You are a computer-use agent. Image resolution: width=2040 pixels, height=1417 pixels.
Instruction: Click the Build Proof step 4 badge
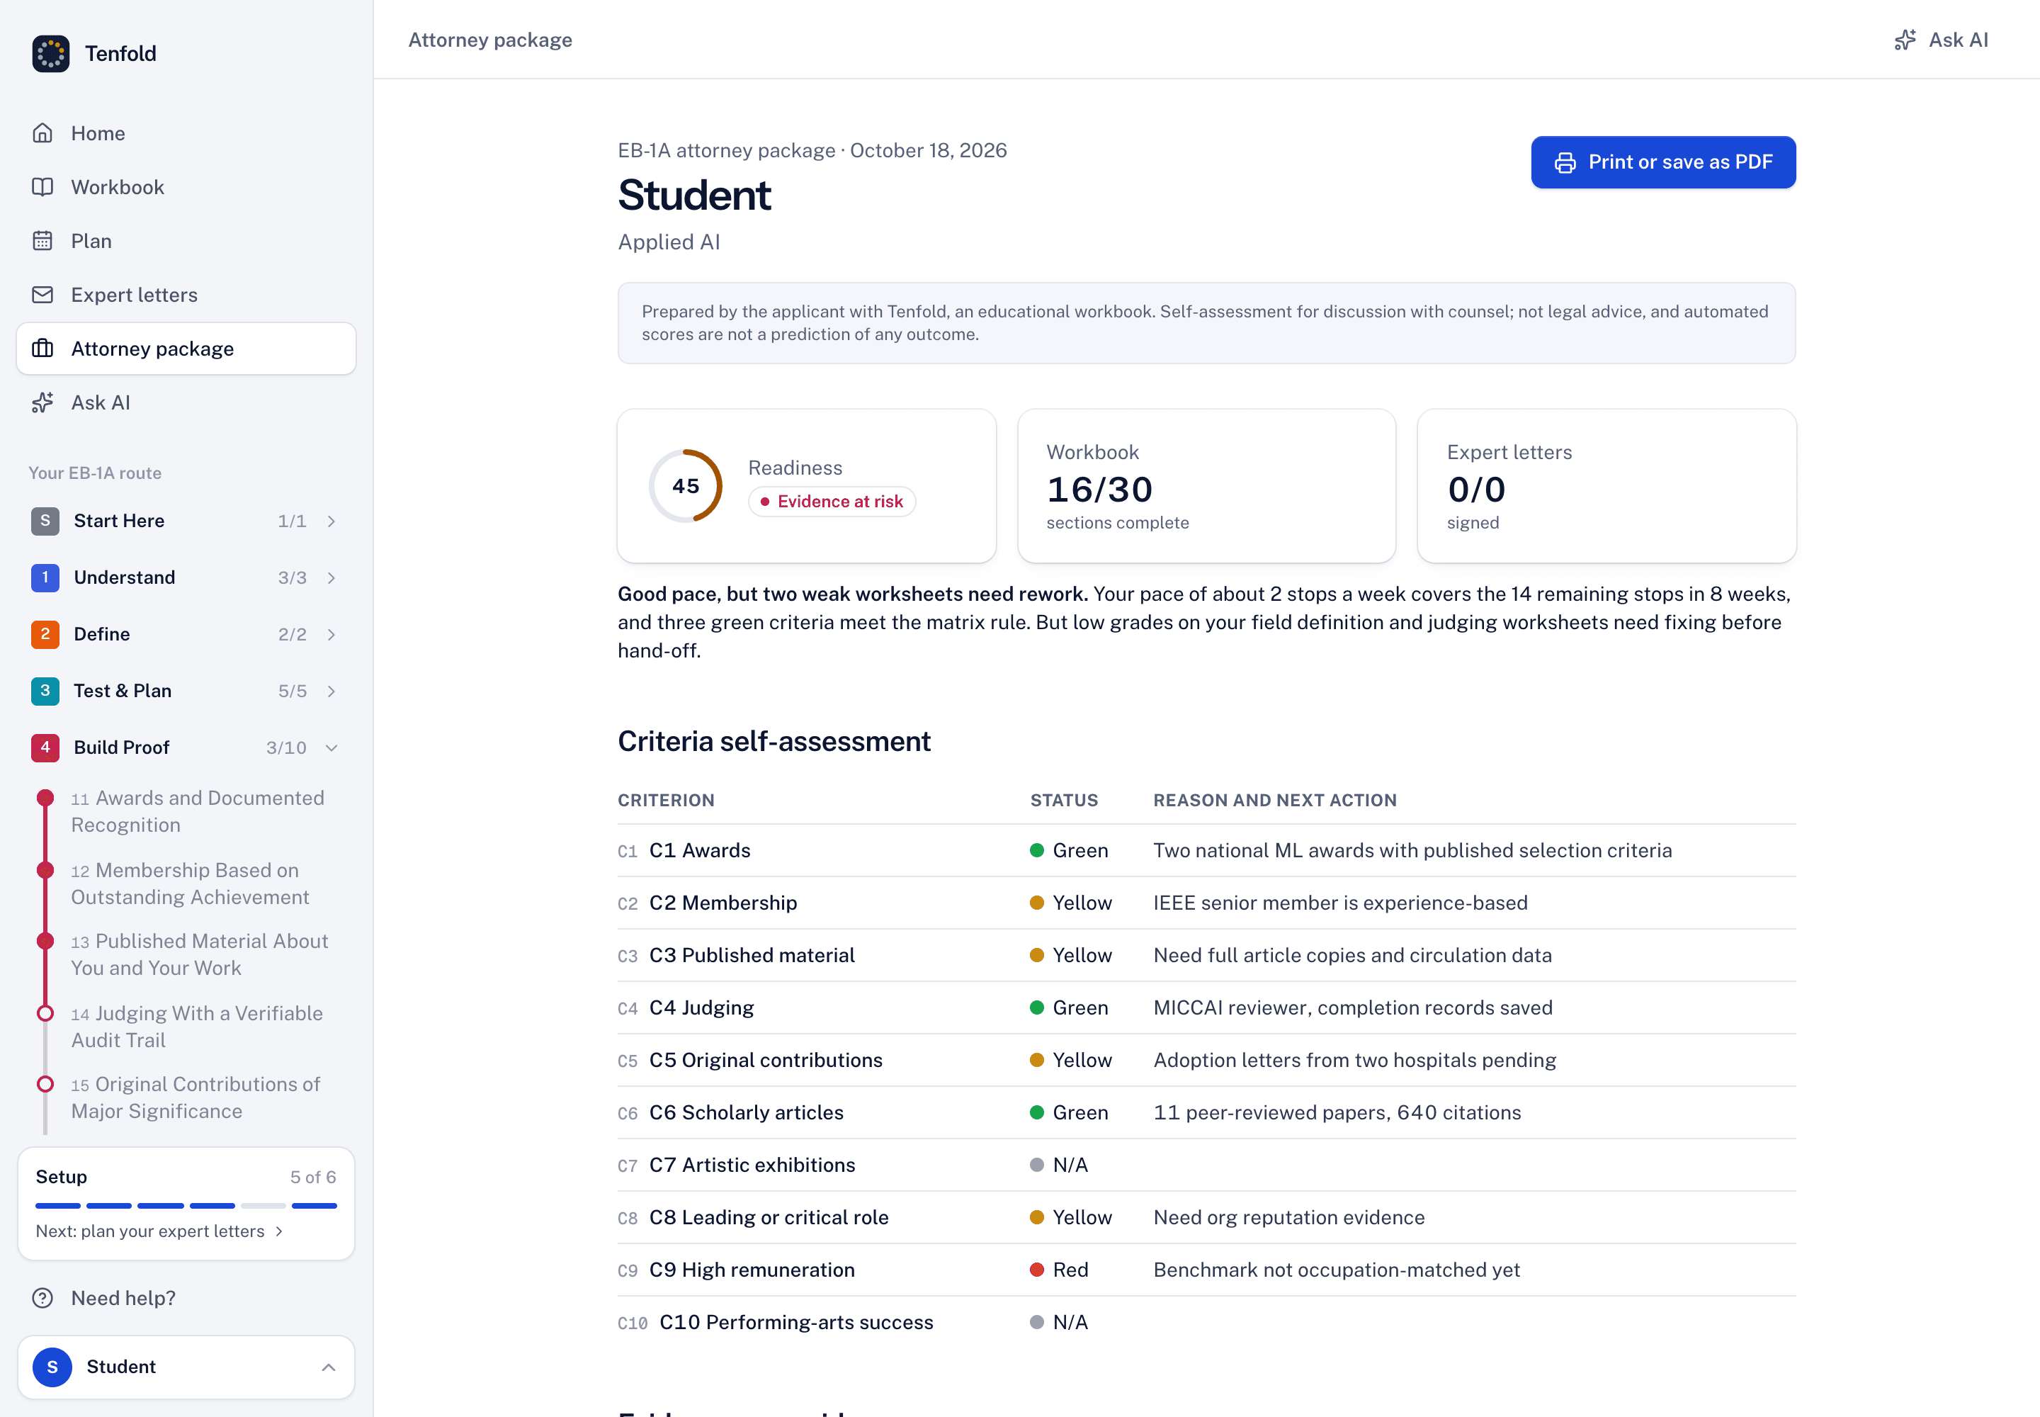pos(45,747)
